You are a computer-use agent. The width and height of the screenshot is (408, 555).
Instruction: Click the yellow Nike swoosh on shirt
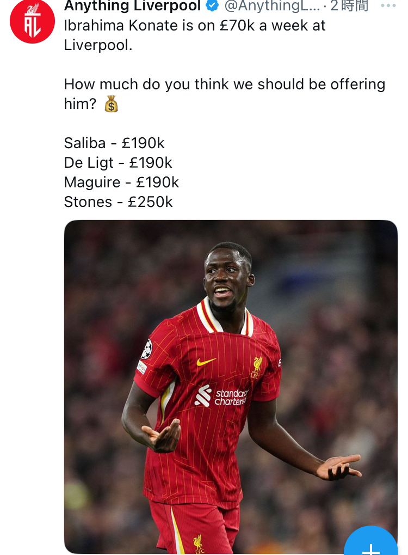point(206,362)
